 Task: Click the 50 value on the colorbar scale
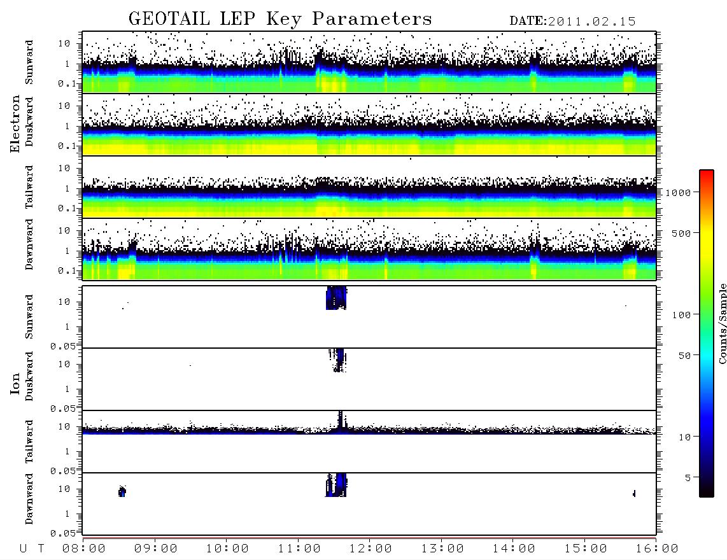pos(684,356)
